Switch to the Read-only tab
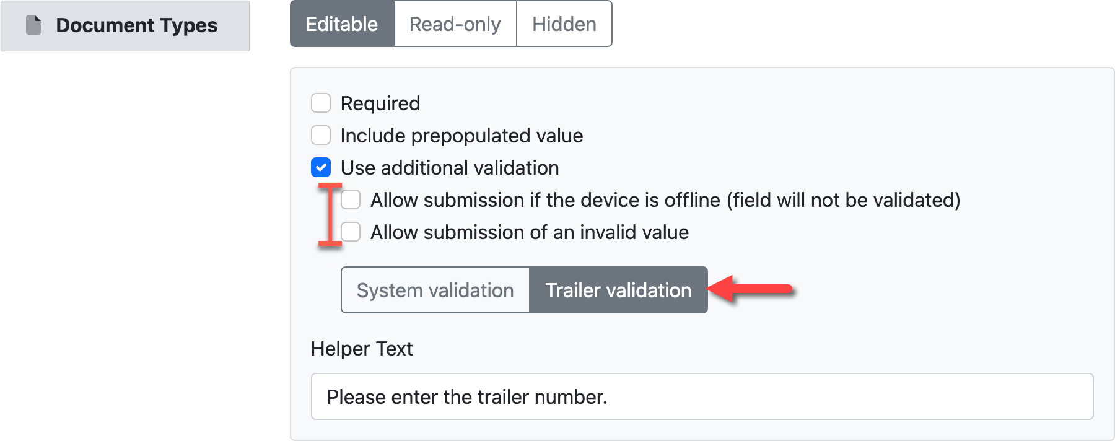 point(455,24)
